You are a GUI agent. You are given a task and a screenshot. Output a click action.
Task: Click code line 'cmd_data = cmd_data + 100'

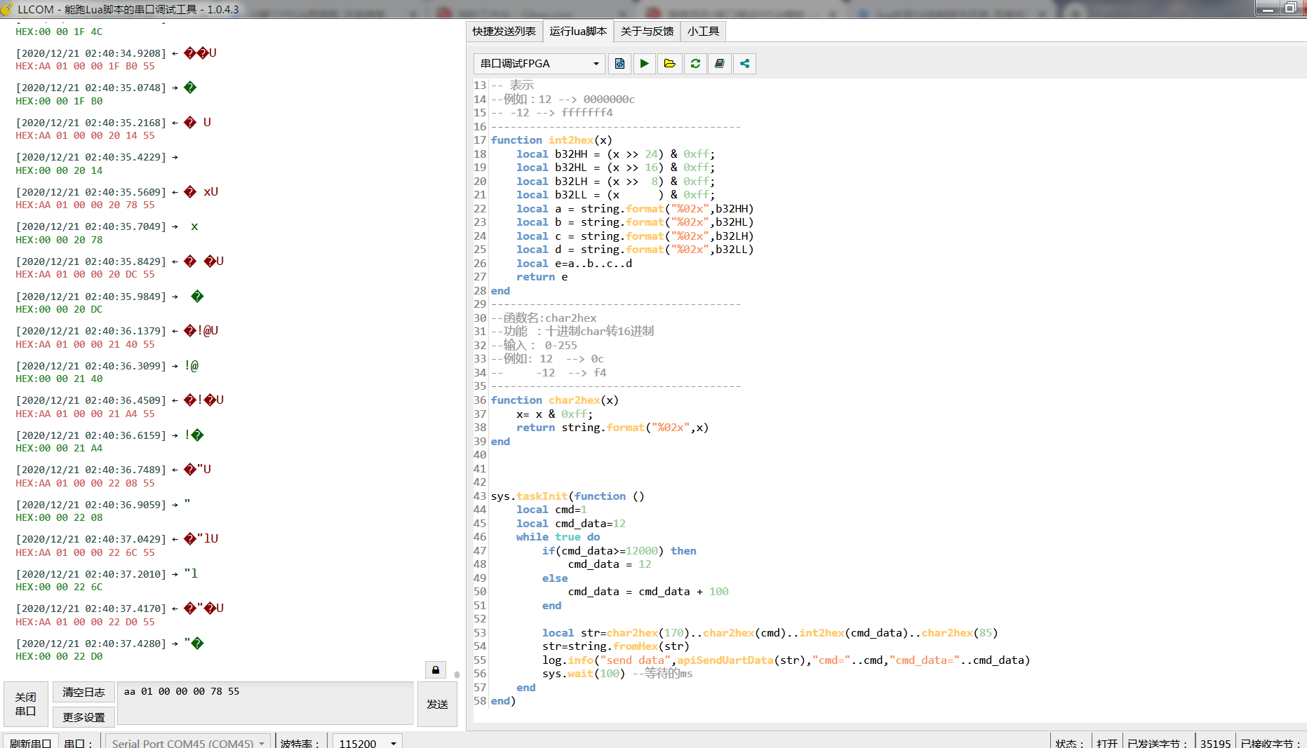pyautogui.click(x=648, y=592)
